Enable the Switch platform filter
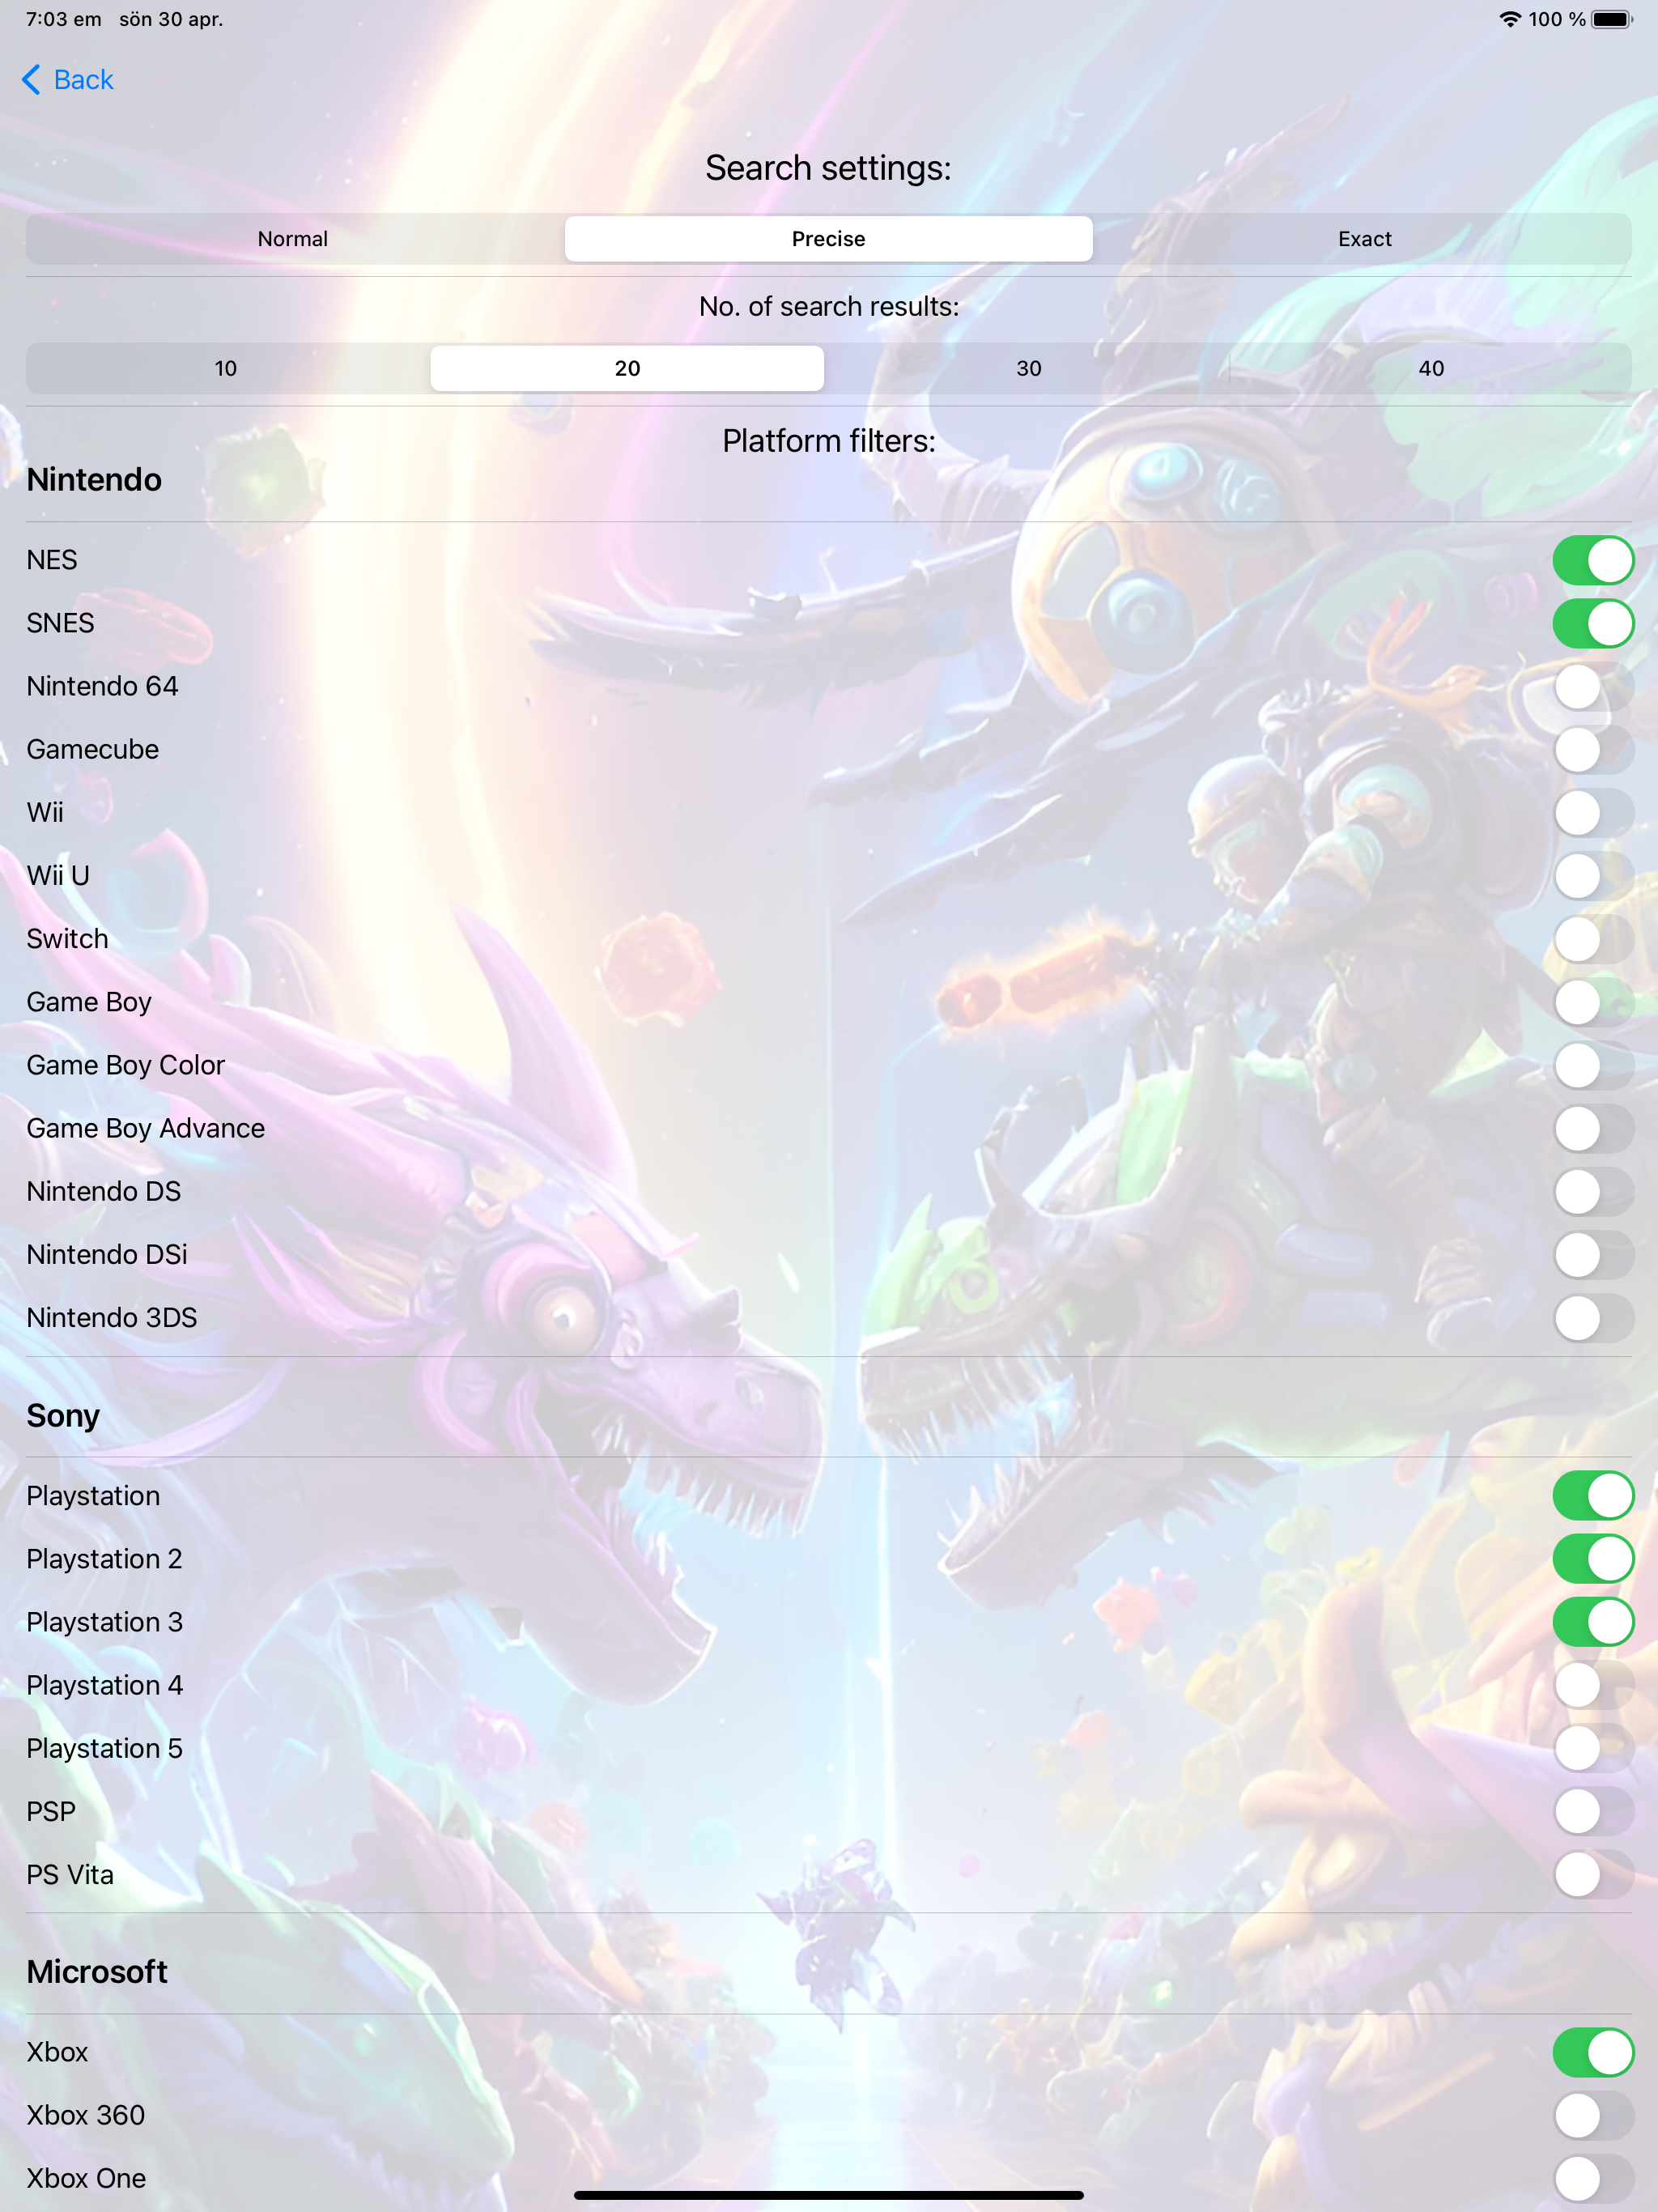Image resolution: width=1658 pixels, height=2212 pixels. (1593, 939)
